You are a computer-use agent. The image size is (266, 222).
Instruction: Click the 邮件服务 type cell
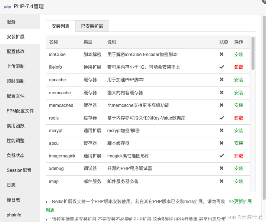[x=92, y=182]
